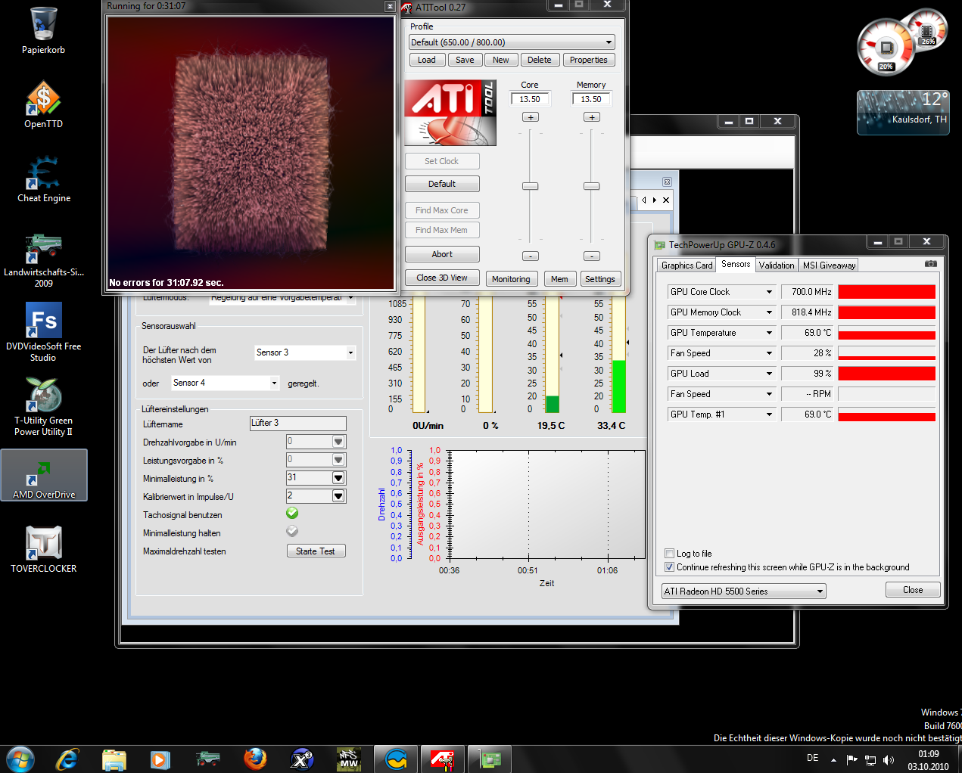Click the GPU-Z screenshot camera icon

(930, 264)
